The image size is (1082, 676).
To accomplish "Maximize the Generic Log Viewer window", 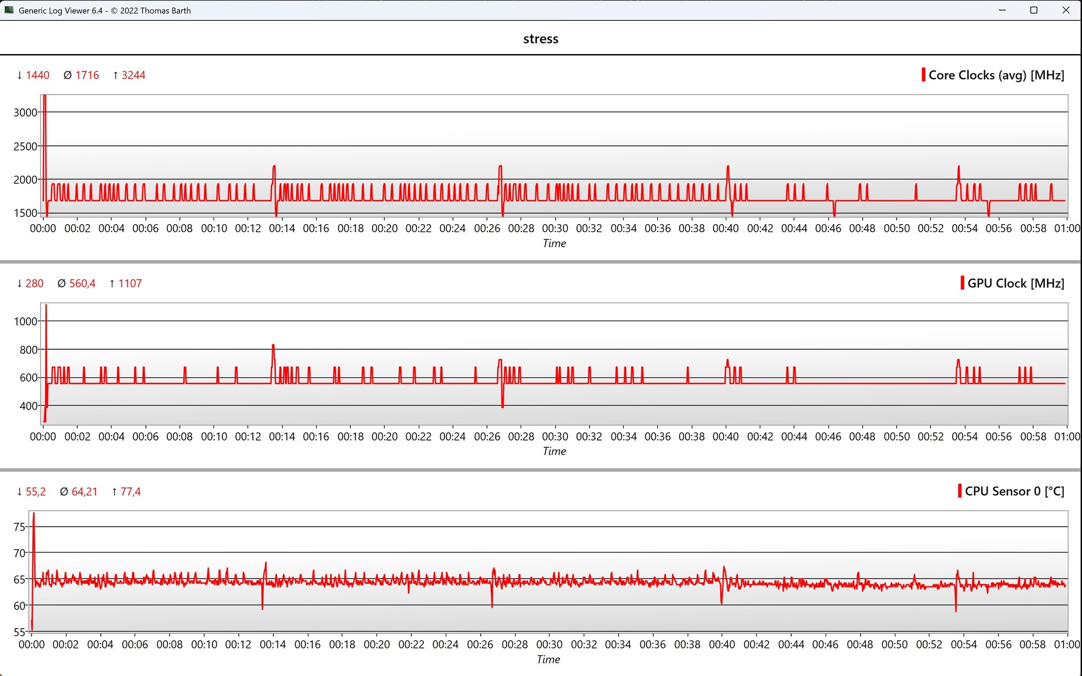I will [x=1034, y=10].
